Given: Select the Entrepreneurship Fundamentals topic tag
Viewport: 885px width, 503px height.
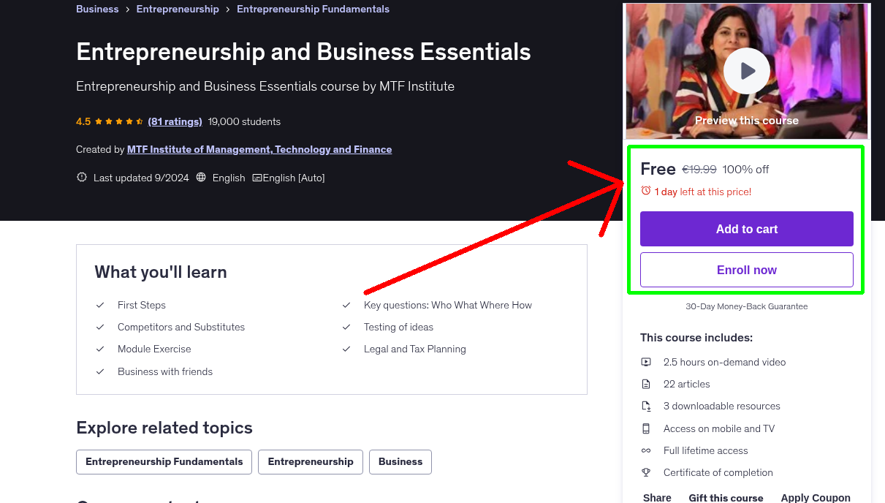Looking at the screenshot, I should (164, 462).
